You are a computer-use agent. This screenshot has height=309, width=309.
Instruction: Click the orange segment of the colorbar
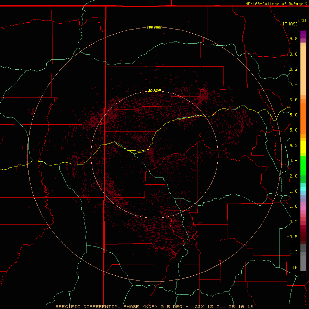303,118
